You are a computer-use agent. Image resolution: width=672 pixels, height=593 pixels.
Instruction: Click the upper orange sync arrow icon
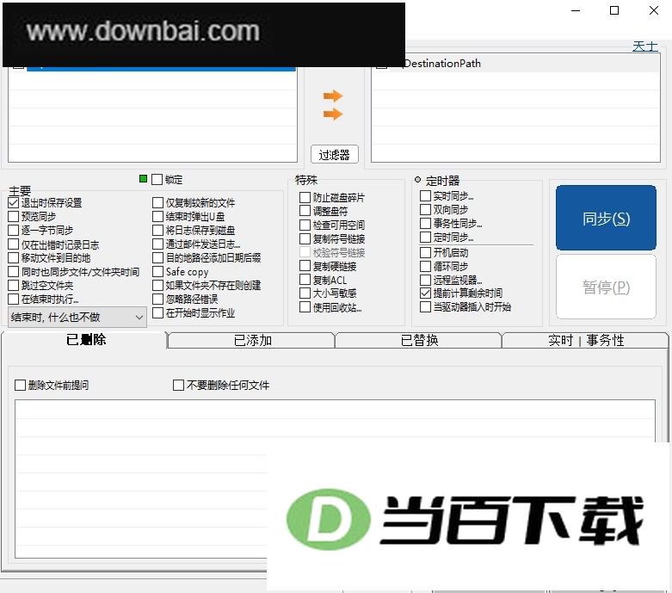333,96
